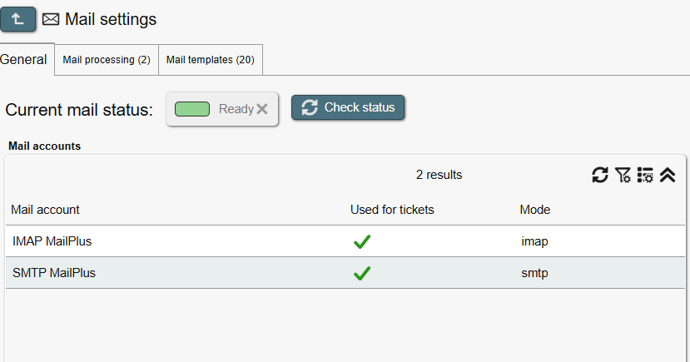
Task: Open the column settings icon
Action: pos(645,175)
